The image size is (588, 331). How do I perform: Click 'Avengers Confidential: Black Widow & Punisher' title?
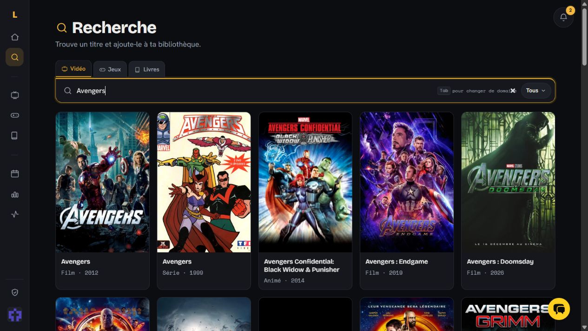(x=302, y=265)
